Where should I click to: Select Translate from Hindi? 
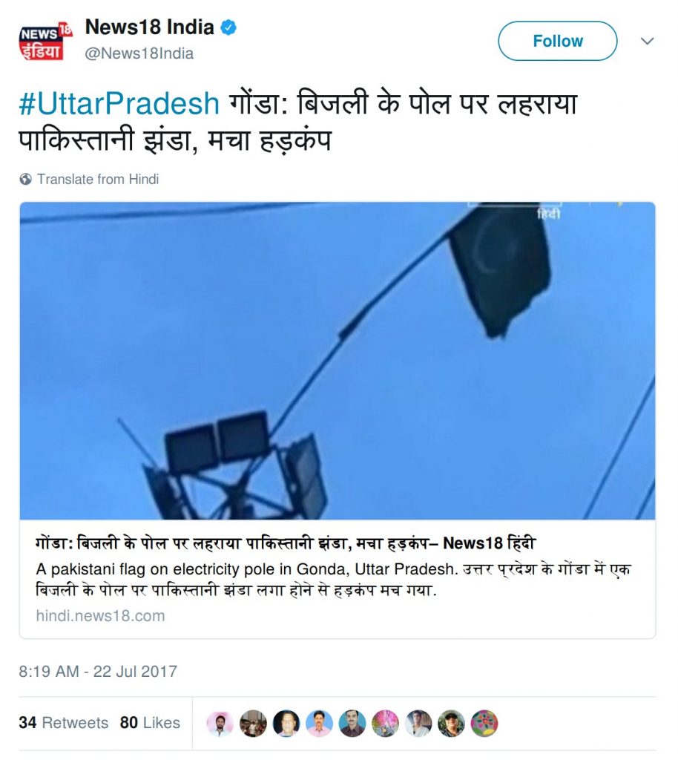click(x=98, y=180)
